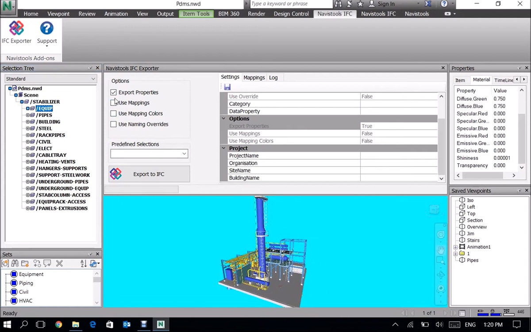Image resolution: width=531 pixels, height=332 pixels.
Task: Sort sets alphabetically A-Z
Action: [84, 263]
